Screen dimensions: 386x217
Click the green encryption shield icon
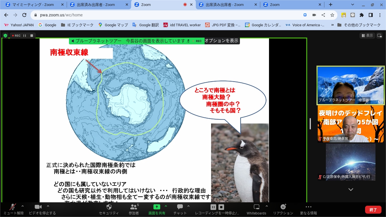(5, 36)
